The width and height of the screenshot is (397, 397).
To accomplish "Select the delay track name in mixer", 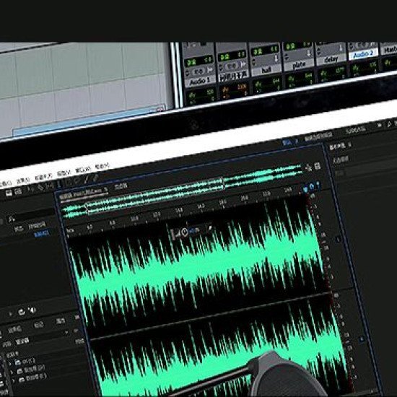I will (x=331, y=60).
